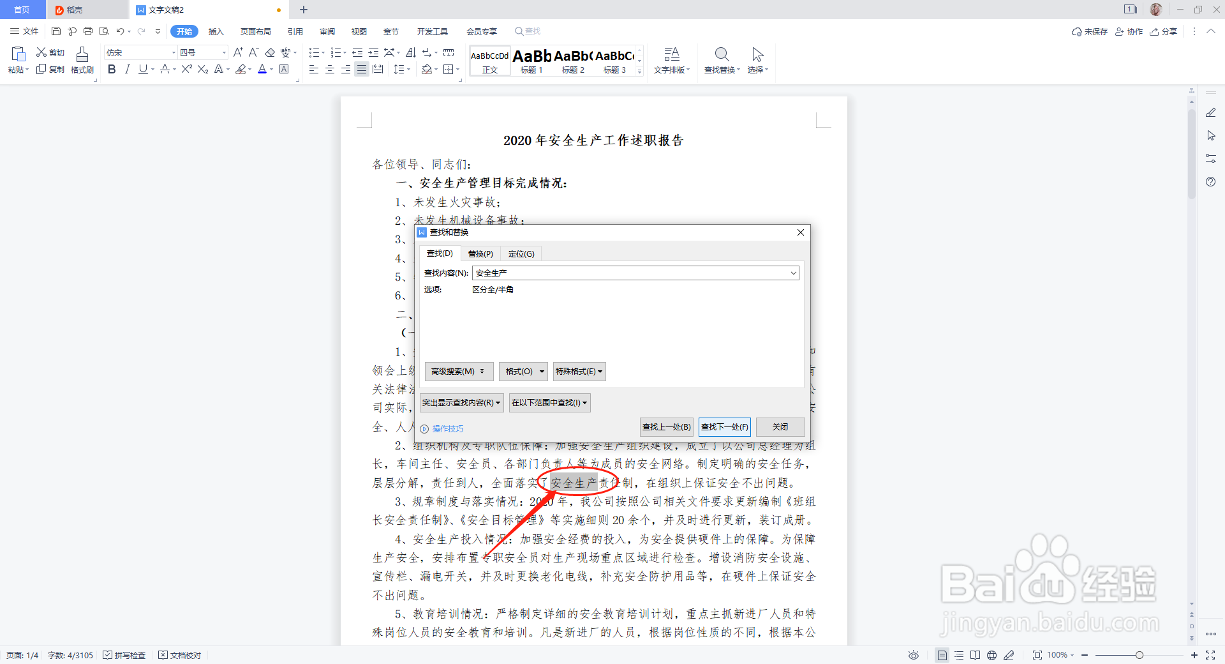
Task: Click Find Next (查找下一处) button
Action: point(725,427)
